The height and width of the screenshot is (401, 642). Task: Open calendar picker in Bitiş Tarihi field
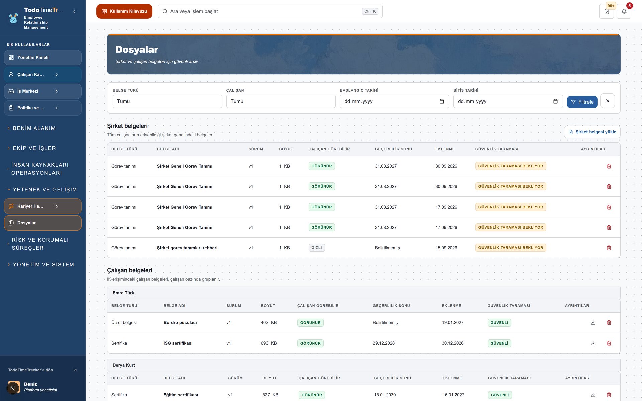pos(555,101)
